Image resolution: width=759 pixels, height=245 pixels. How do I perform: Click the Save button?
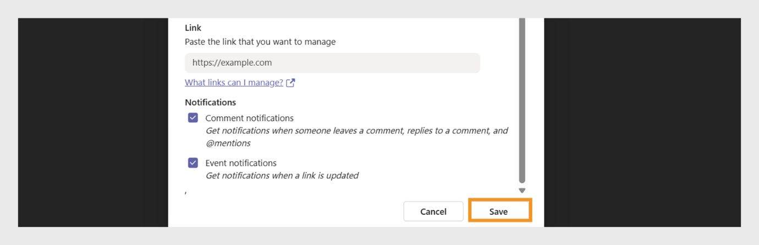(x=499, y=212)
